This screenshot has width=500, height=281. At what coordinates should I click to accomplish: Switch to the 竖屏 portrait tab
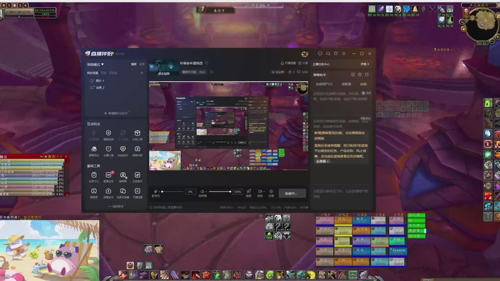coord(142,64)
